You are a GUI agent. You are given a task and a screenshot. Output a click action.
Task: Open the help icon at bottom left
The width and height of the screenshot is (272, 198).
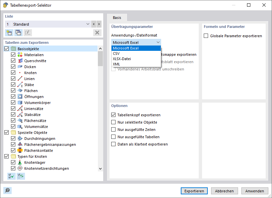click(x=8, y=190)
